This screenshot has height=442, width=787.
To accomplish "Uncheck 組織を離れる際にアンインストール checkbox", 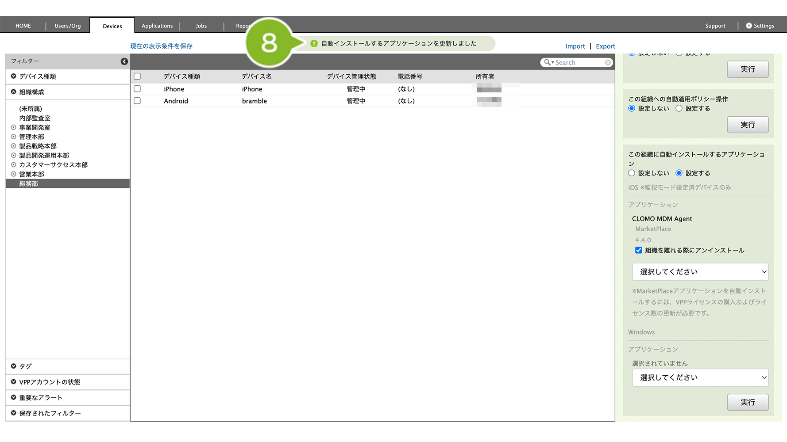I will (638, 250).
